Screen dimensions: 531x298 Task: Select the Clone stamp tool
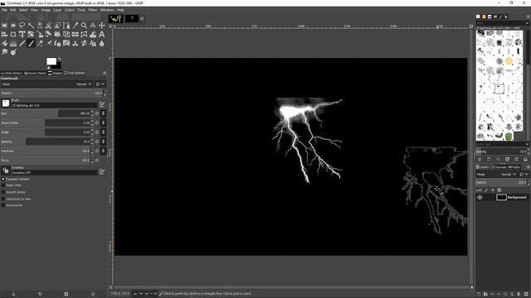click(76, 44)
